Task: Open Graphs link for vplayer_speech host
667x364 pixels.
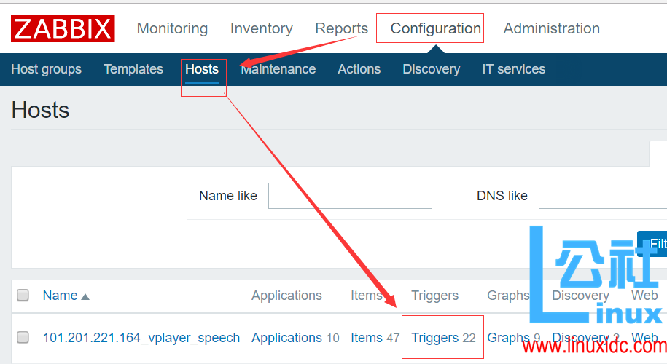Action: point(508,338)
